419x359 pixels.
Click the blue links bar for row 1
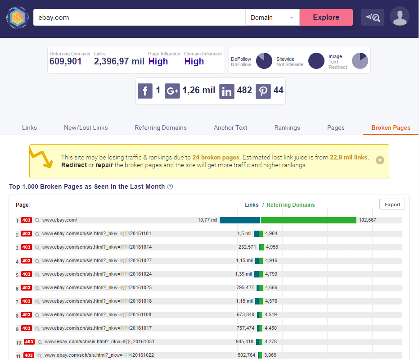(240, 220)
